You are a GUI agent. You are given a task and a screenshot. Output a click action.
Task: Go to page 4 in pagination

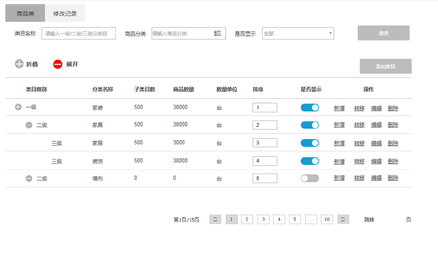pos(279,220)
